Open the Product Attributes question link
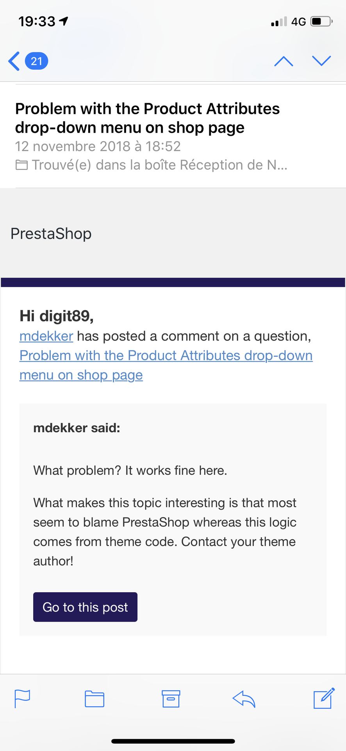This screenshot has height=751, width=346. pos(166,356)
